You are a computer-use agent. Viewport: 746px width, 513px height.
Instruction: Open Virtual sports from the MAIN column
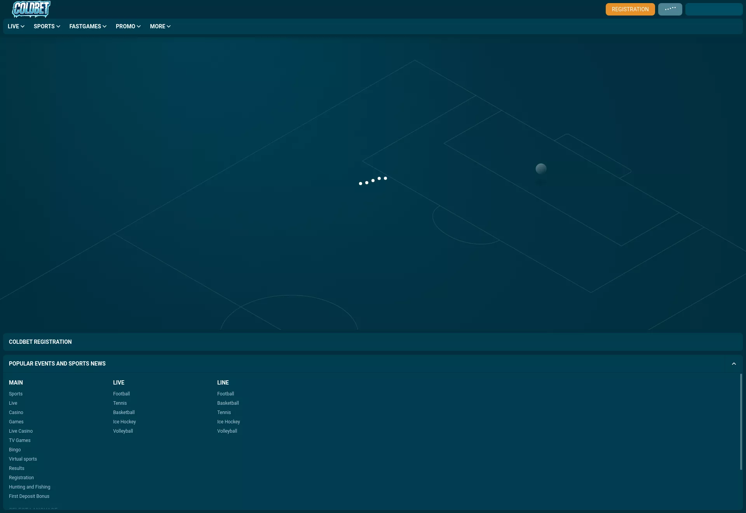coord(23,459)
